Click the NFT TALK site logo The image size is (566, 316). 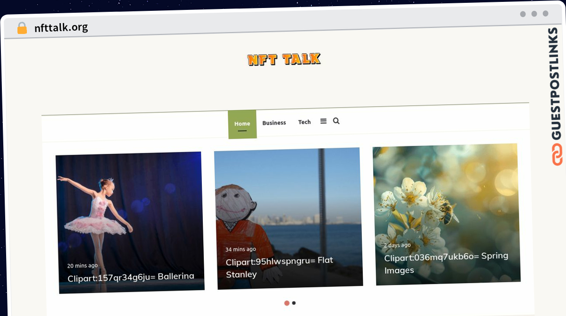[x=284, y=59]
